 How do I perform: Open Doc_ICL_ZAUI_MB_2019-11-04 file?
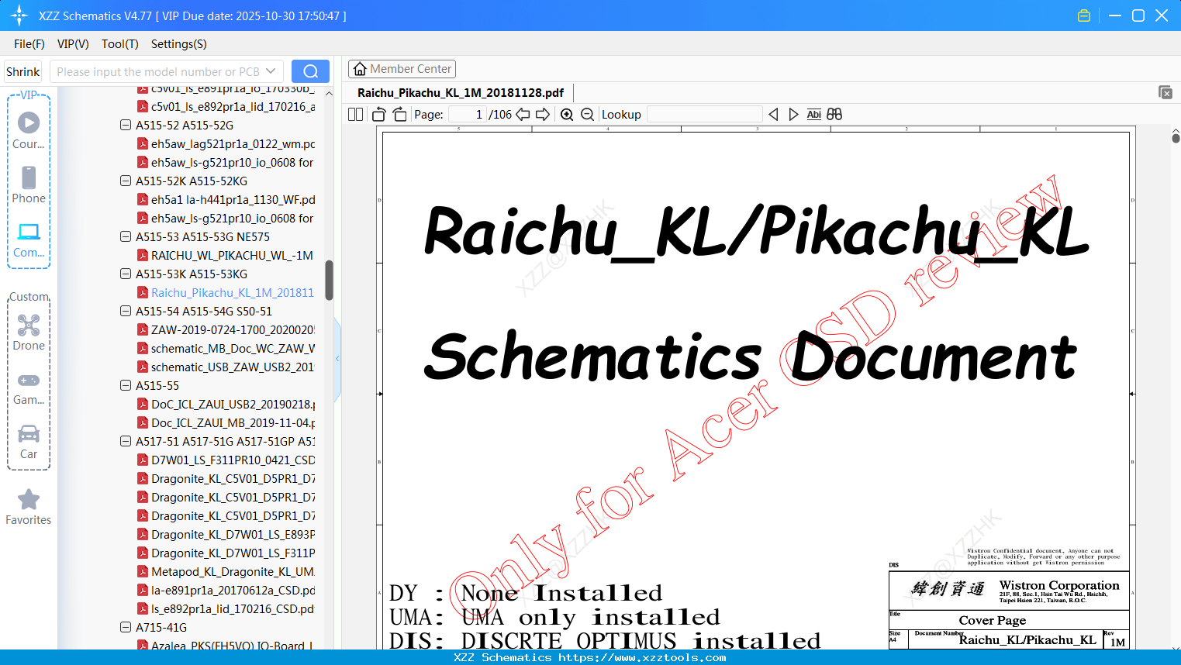pos(226,422)
